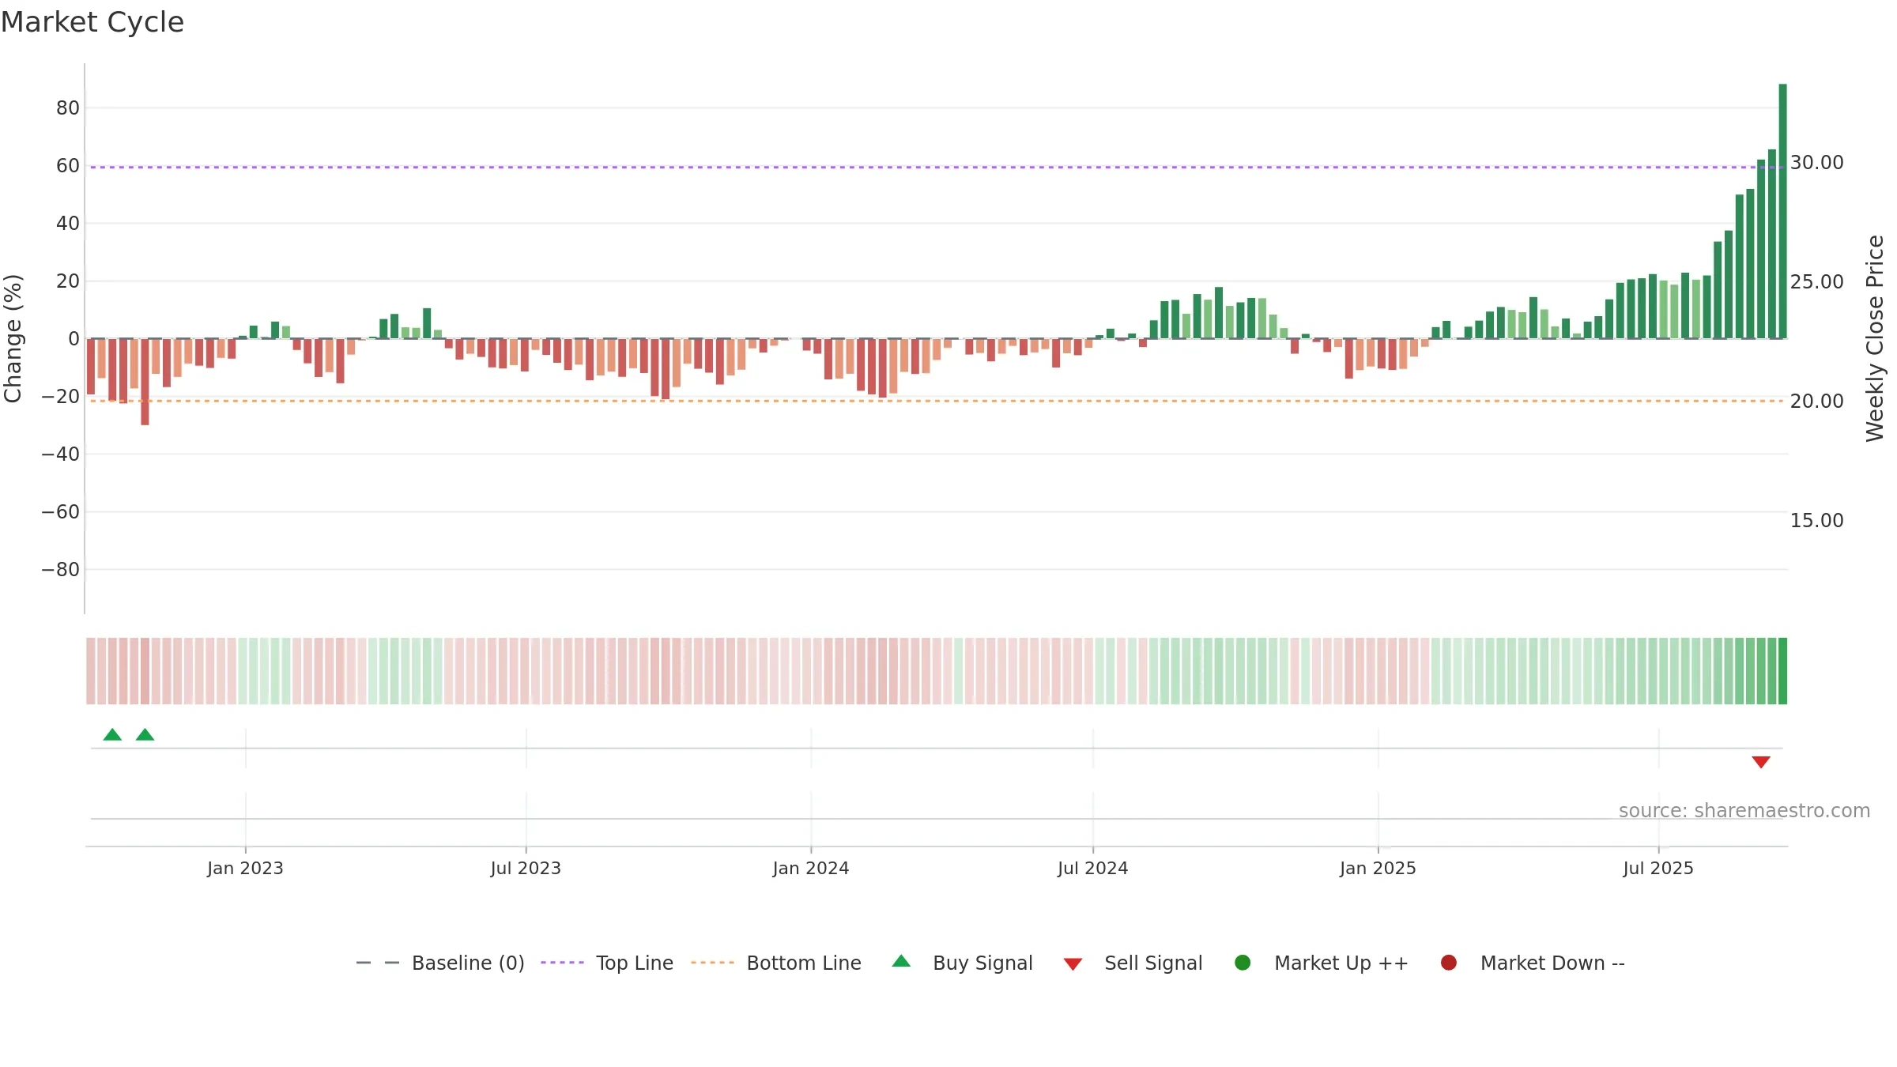Click the leftmost pink heat strip cell
The height and width of the screenshot is (1067, 1897).
coord(91,671)
